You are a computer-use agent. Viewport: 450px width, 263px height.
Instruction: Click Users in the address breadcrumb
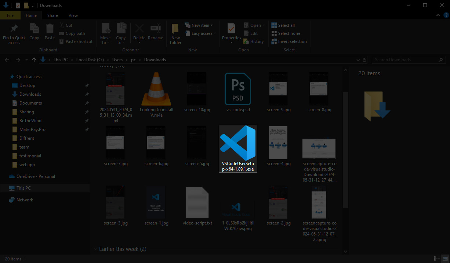click(x=117, y=60)
